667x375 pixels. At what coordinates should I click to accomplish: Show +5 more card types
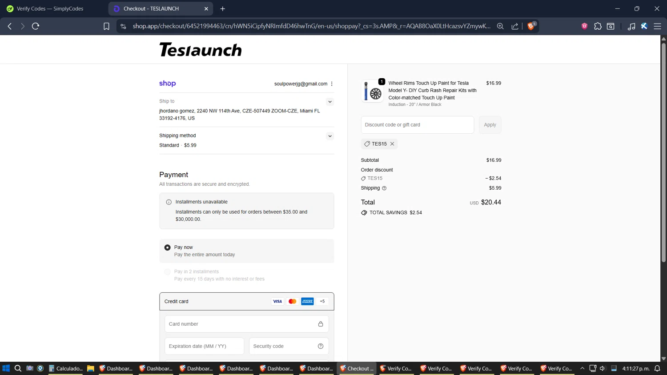[322, 301]
